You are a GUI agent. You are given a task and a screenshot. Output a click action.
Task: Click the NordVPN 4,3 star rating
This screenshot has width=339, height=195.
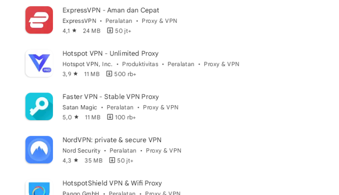point(70,160)
